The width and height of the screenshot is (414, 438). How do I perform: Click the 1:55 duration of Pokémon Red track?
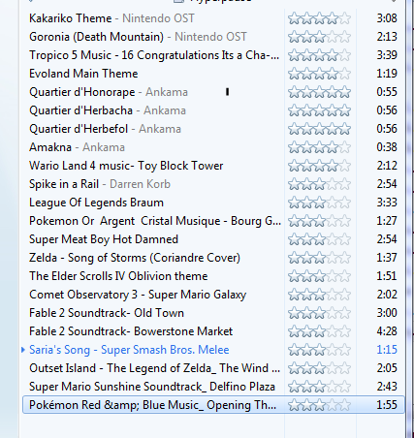[387, 405]
